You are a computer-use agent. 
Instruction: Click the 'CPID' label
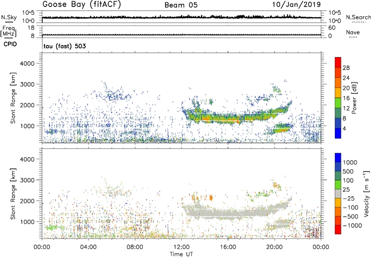(x=10, y=44)
